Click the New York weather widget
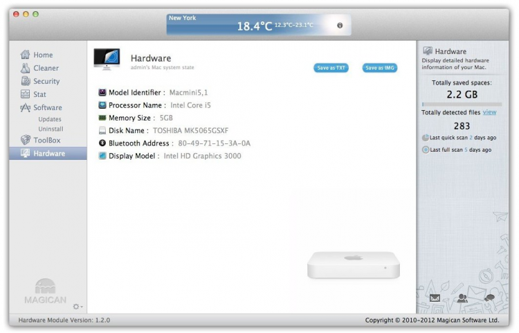 tap(259, 24)
